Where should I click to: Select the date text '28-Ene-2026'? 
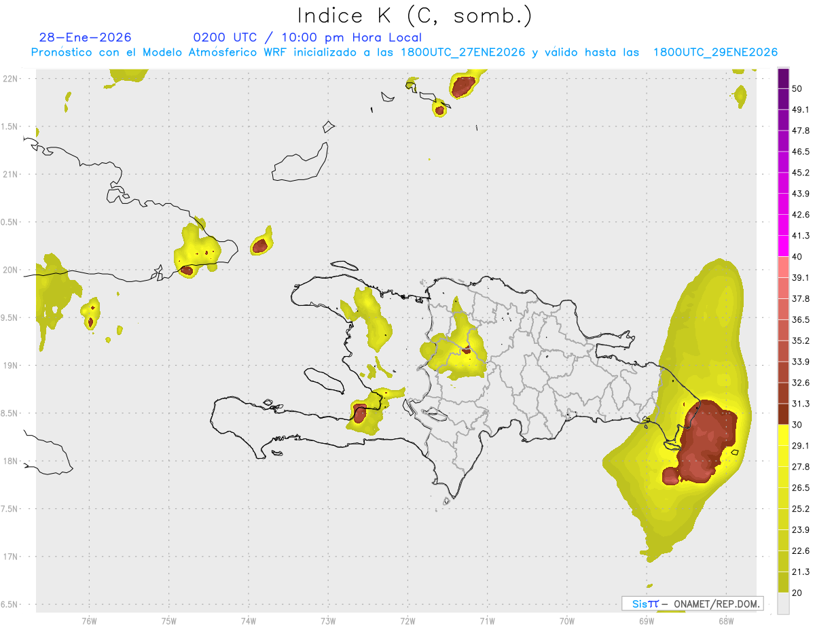[86, 37]
